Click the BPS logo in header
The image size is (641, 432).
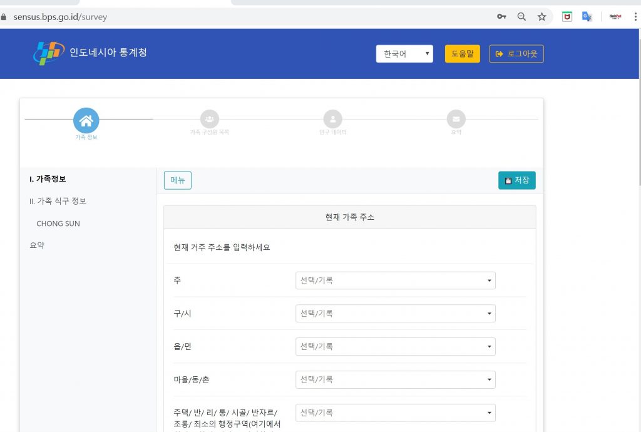[x=48, y=53]
